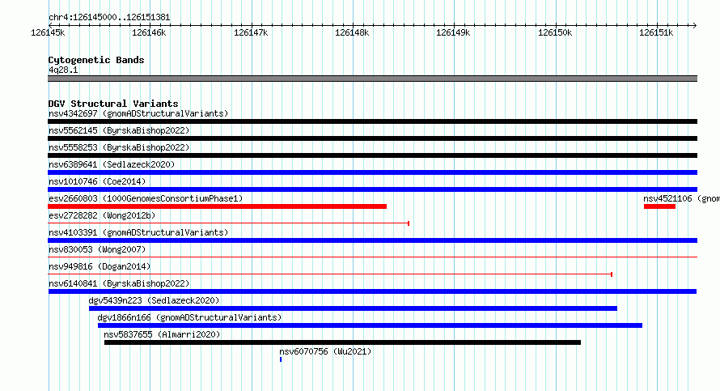Click the nsv4342697 gnomAD variant label
This screenshot has width=720, height=391.
click(x=138, y=113)
